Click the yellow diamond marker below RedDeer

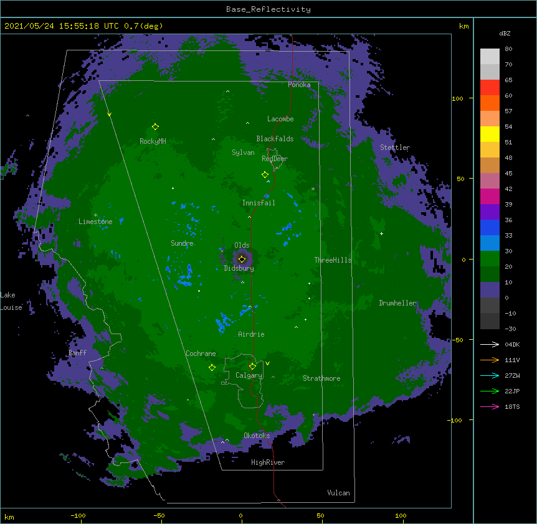265,175
